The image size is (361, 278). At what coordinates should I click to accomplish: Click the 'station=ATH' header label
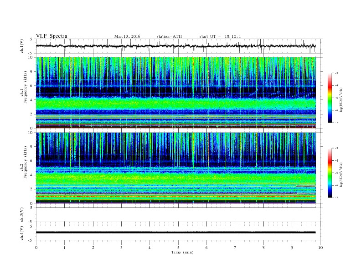pyautogui.click(x=169, y=36)
